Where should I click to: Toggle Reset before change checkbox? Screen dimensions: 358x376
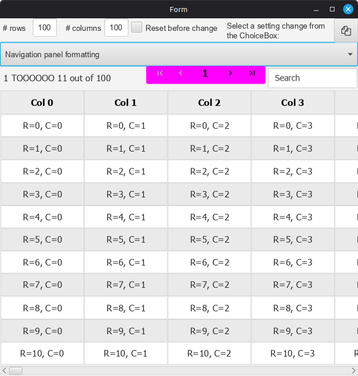136,27
